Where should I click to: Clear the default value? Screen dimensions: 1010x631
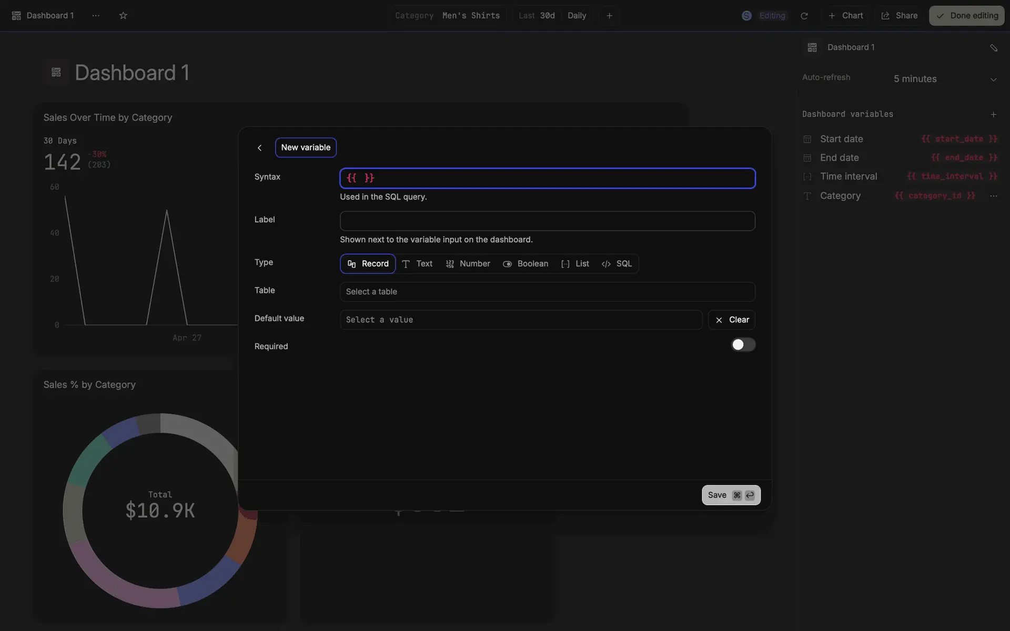[x=732, y=320]
